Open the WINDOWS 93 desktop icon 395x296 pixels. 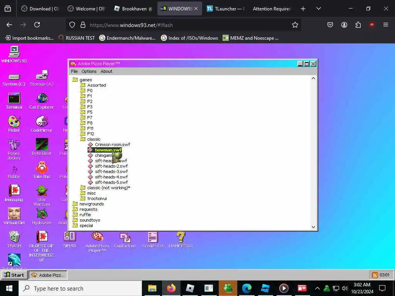pyautogui.click(x=14, y=54)
